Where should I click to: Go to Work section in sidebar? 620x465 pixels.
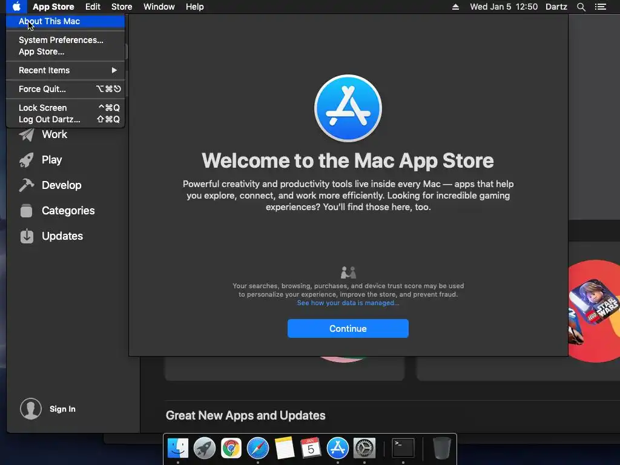click(54, 134)
